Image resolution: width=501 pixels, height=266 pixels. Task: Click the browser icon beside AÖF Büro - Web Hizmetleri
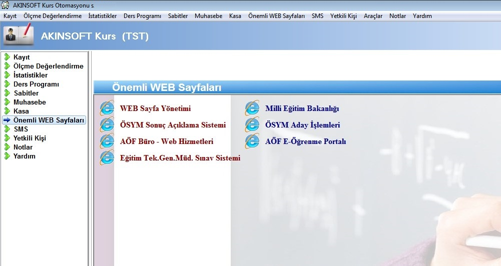(107, 141)
